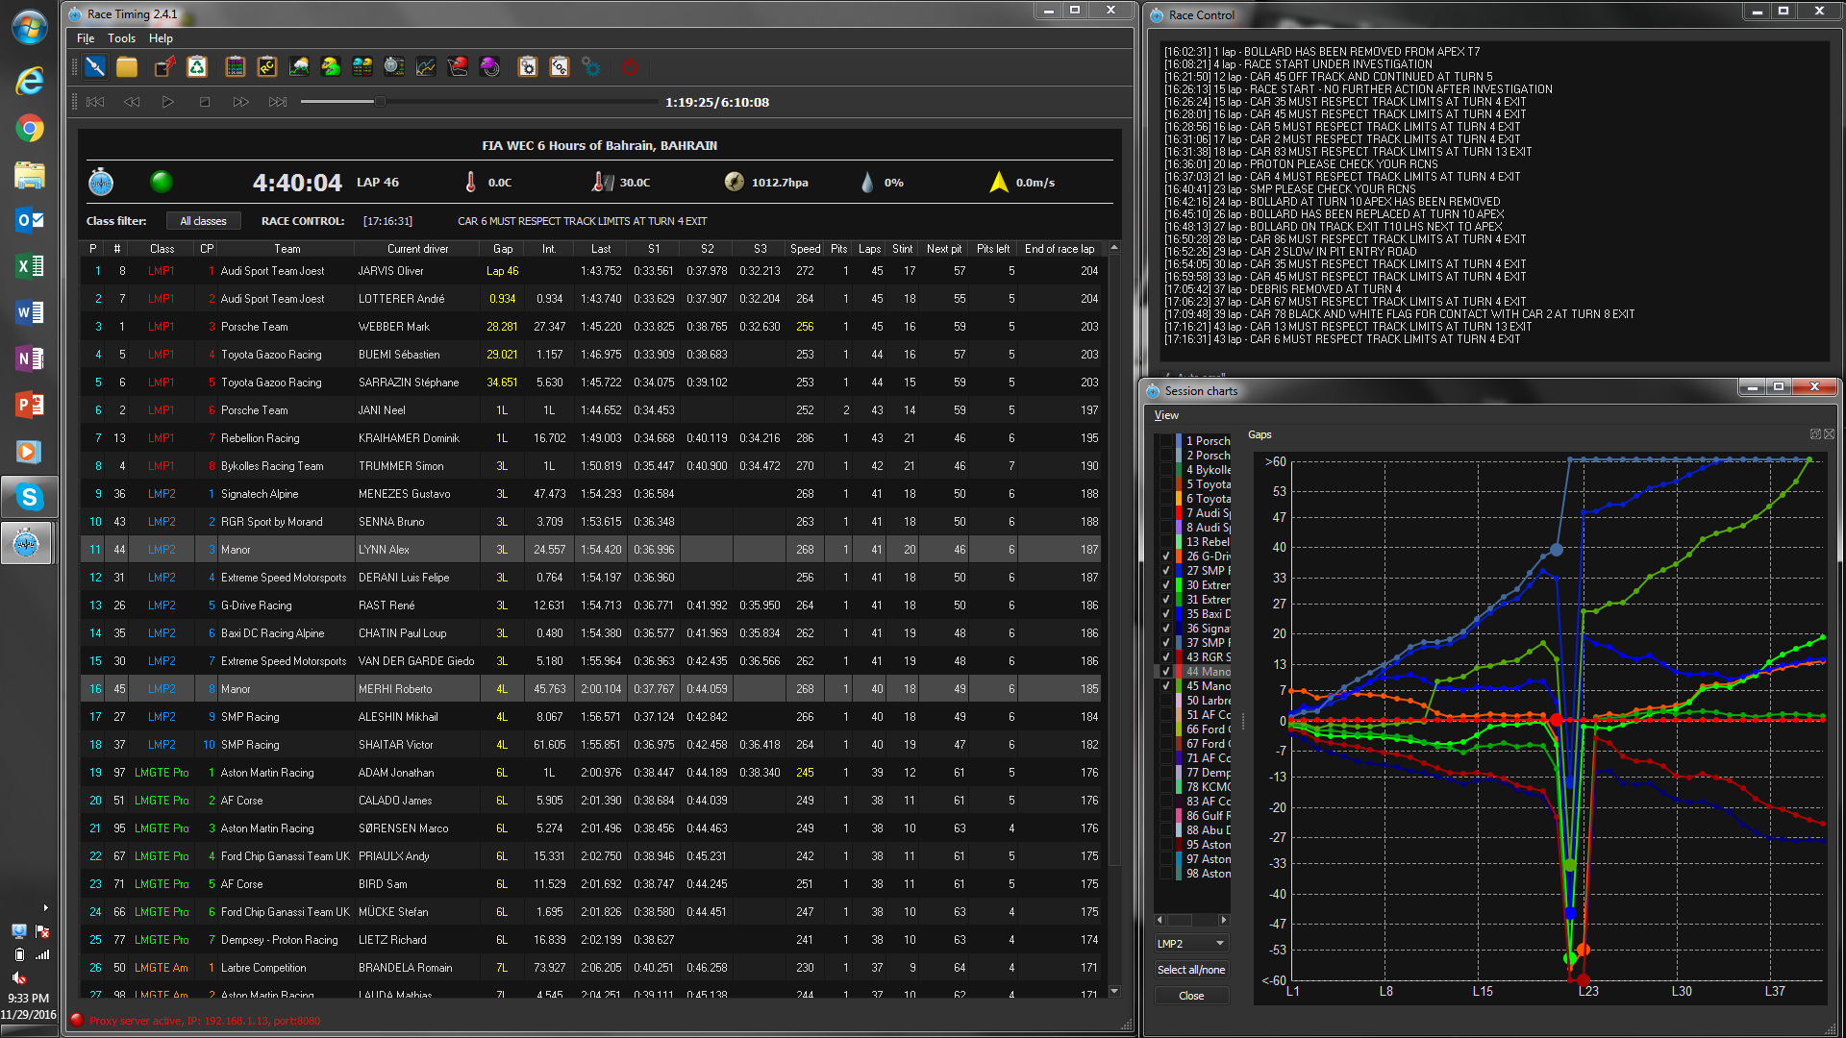Open session charts via the line graph icon
1846x1038 pixels.
tap(426, 66)
